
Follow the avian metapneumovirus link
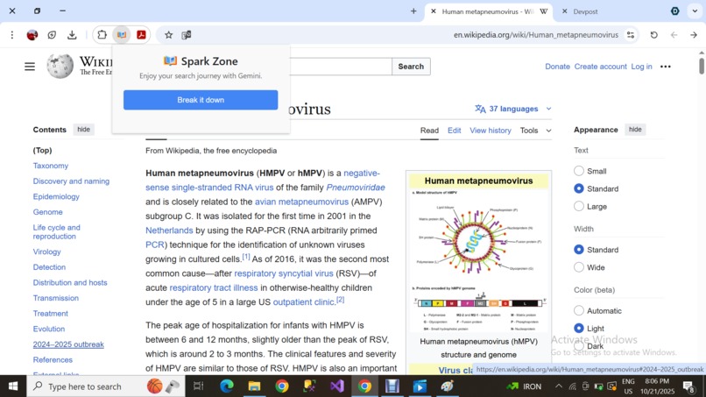pos(301,202)
